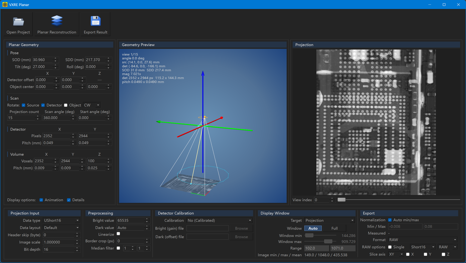
Task: Toggle Source rotation checkbox
Action: 23,105
